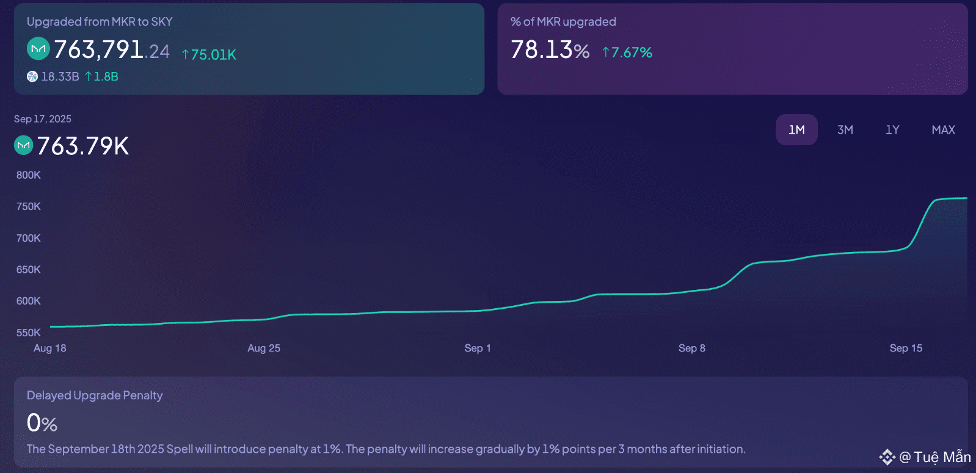Click the Sep 15 x-axis label
This screenshot has width=976, height=473.
point(906,348)
